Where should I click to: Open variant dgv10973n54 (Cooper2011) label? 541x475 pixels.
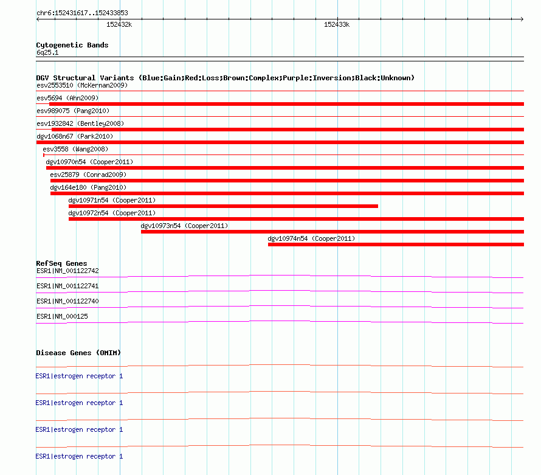click(184, 226)
